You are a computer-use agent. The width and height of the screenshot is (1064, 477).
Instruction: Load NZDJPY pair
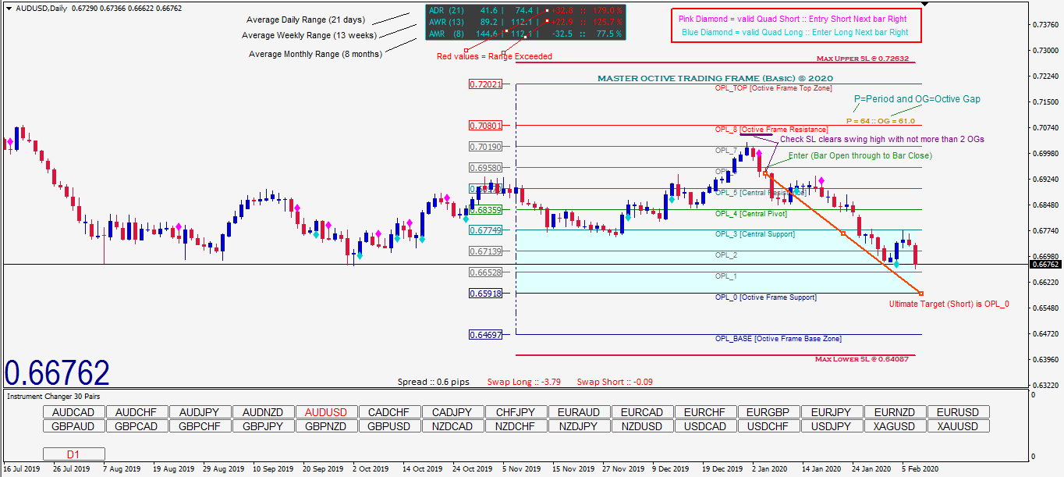click(579, 426)
